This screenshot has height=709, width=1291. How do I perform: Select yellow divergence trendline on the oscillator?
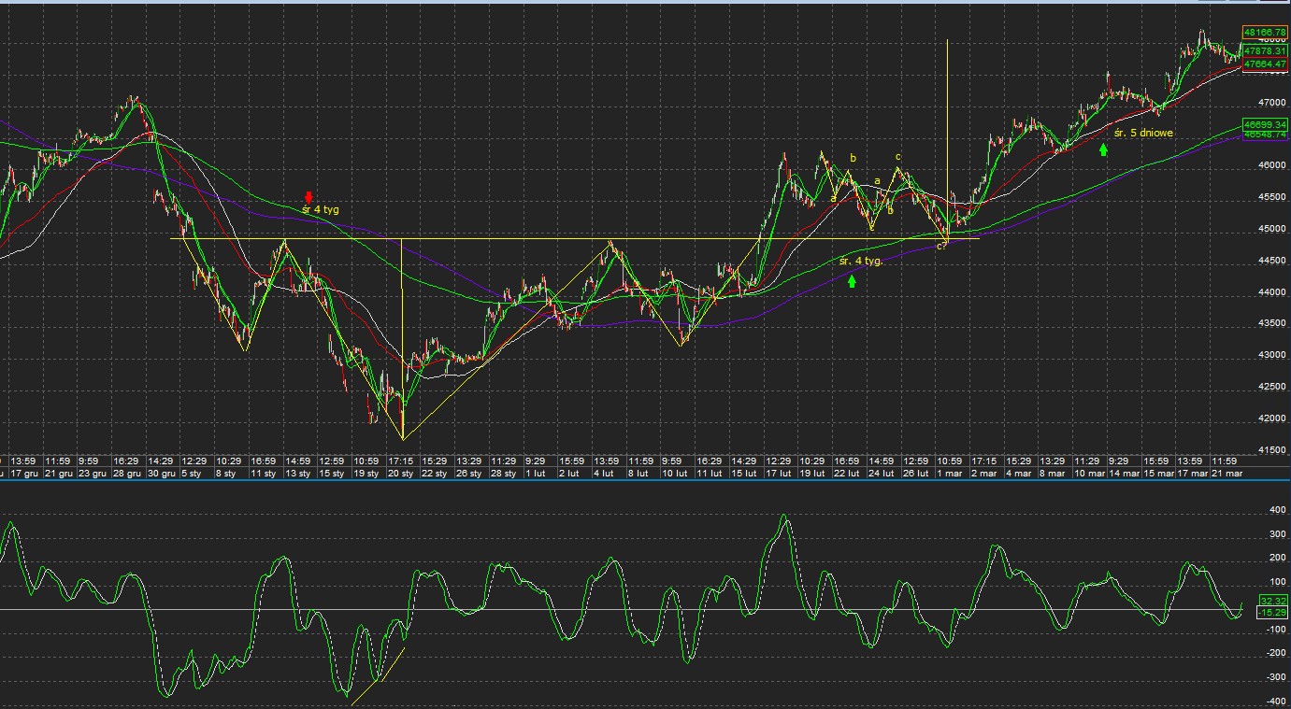(x=378, y=676)
